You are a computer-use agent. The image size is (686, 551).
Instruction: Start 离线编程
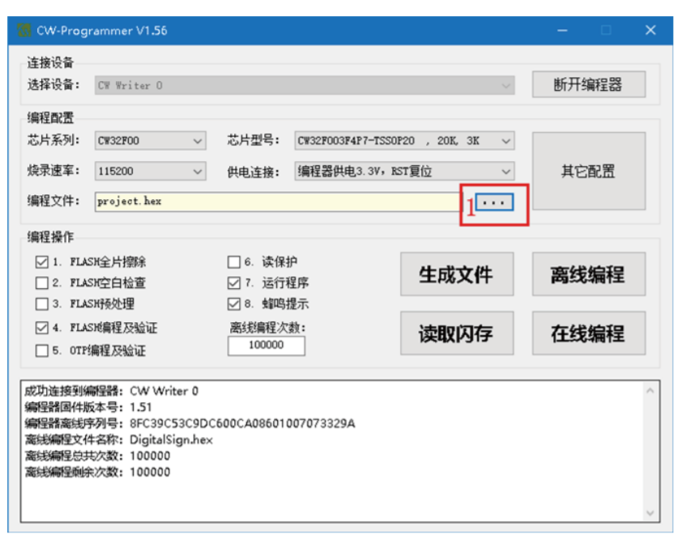(x=589, y=274)
